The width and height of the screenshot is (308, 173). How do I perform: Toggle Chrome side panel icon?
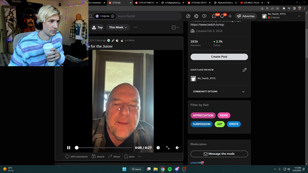tap(294, 9)
